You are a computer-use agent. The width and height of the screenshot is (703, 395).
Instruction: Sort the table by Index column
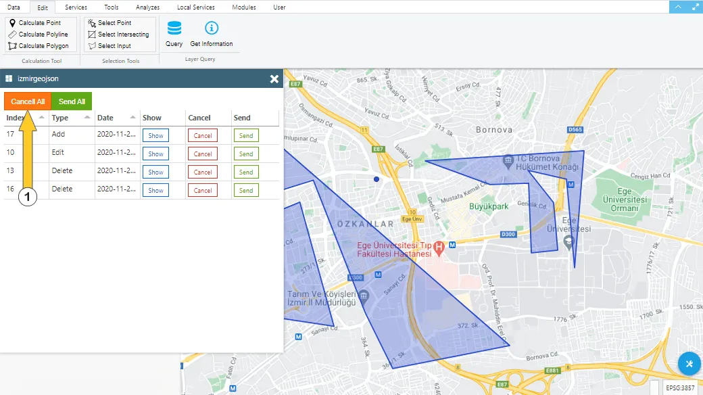[x=26, y=118]
